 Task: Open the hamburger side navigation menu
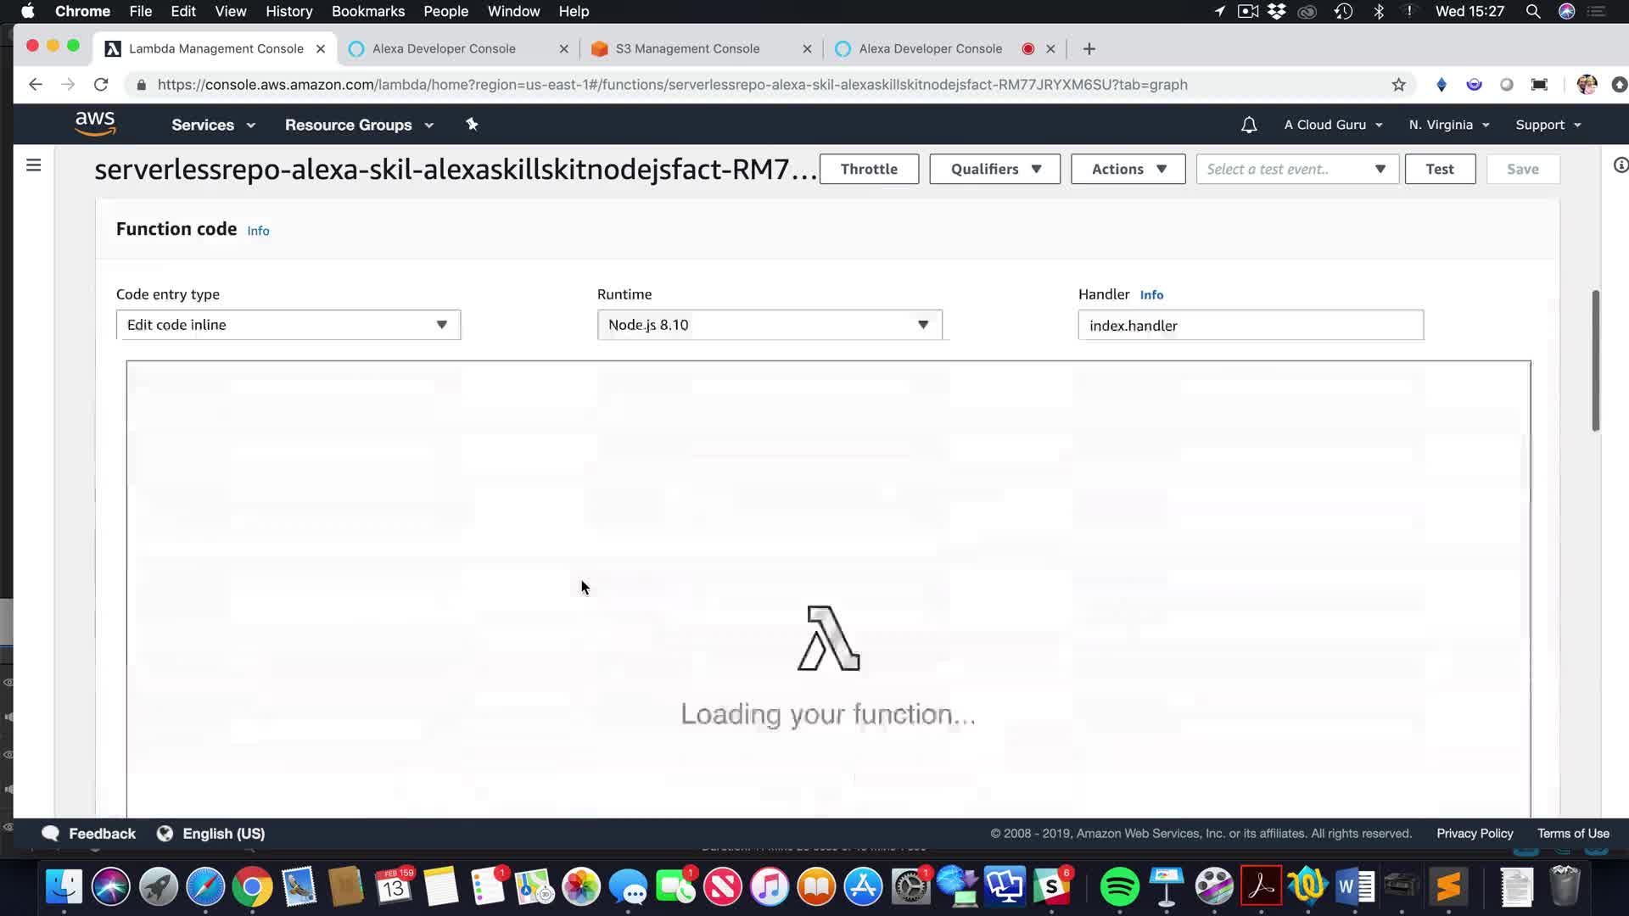pos(34,165)
